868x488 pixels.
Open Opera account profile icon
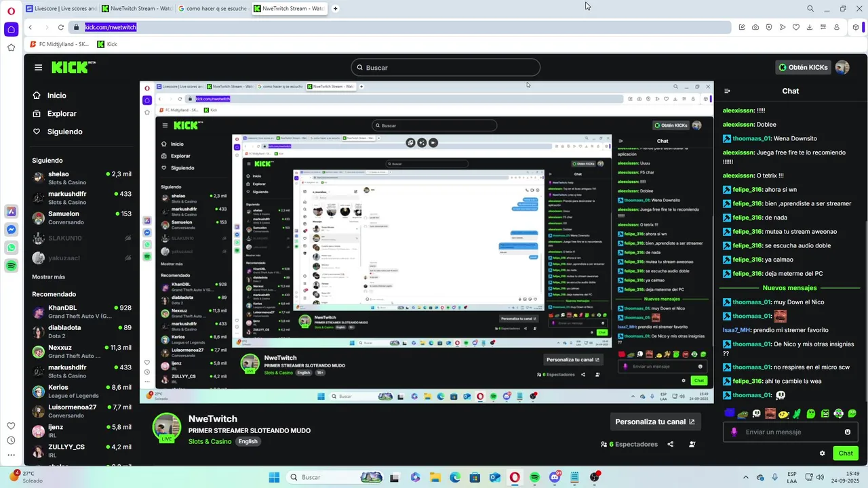point(837,27)
